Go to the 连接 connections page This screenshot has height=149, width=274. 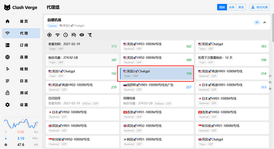pos(21,57)
